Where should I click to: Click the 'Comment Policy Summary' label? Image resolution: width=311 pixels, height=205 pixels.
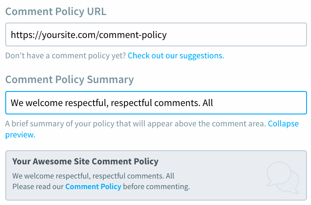[69, 80]
